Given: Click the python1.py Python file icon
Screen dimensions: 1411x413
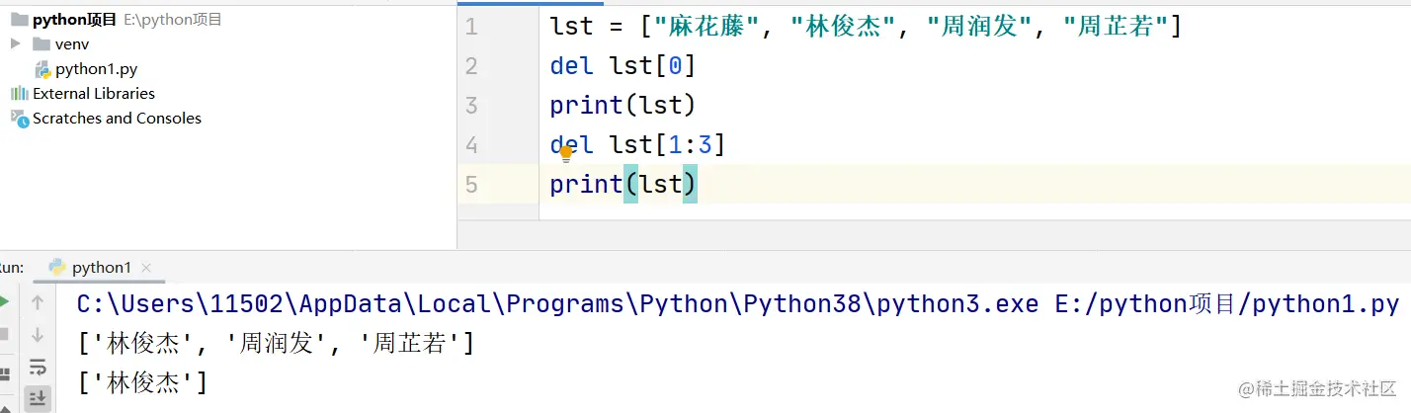Looking at the screenshot, I should point(42,69).
